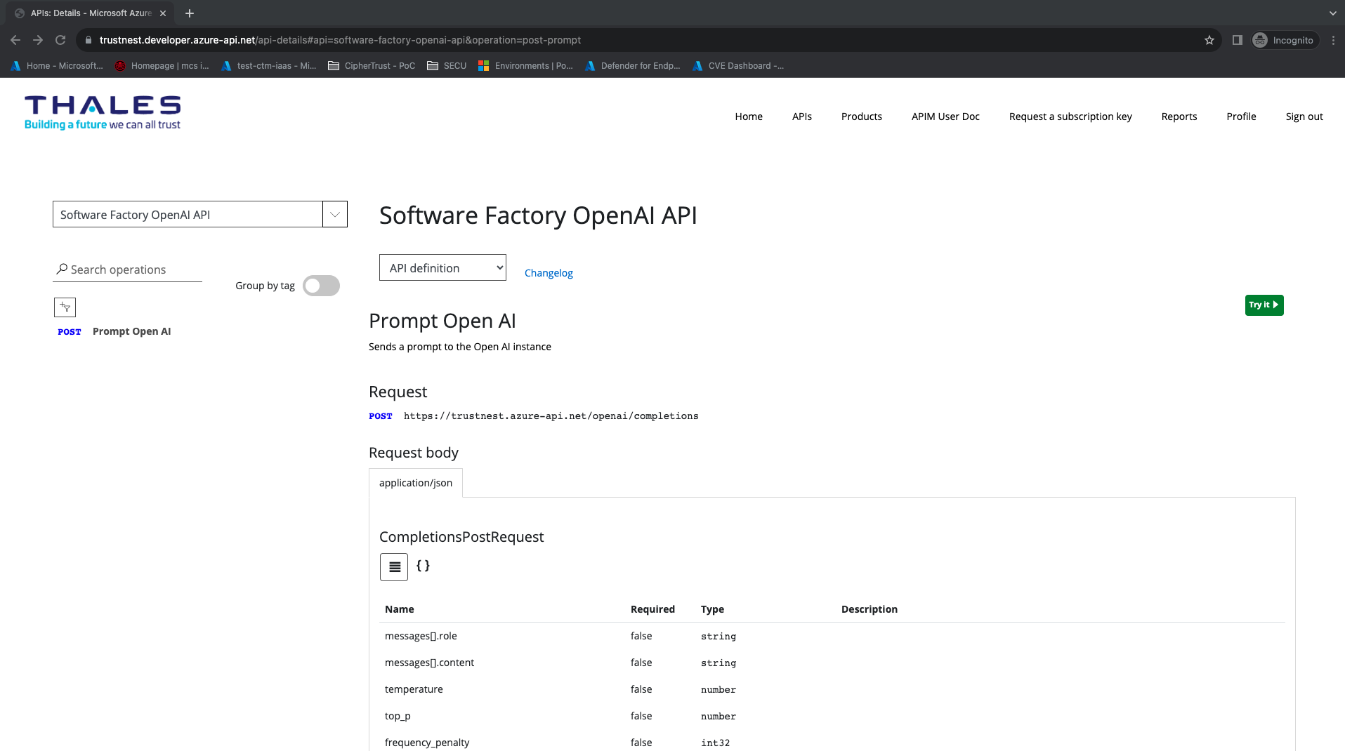Switch to table schema view icon
1345x751 pixels.
[394, 567]
